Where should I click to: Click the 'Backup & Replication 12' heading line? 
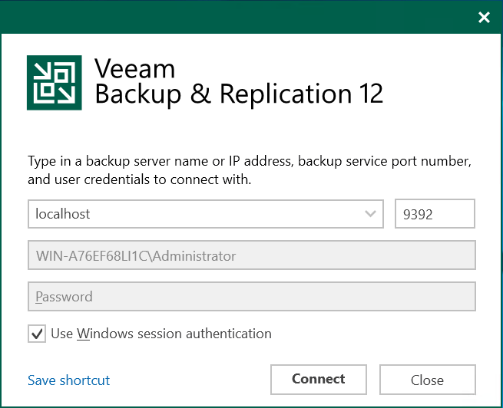click(x=239, y=94)
